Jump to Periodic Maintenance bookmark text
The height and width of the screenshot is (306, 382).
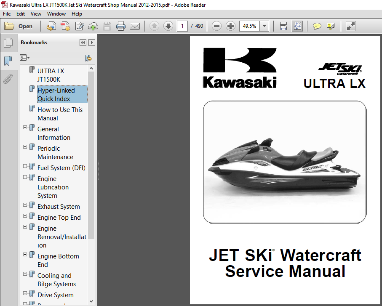[x=55, y=153]
